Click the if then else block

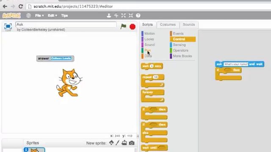[154, 132]
